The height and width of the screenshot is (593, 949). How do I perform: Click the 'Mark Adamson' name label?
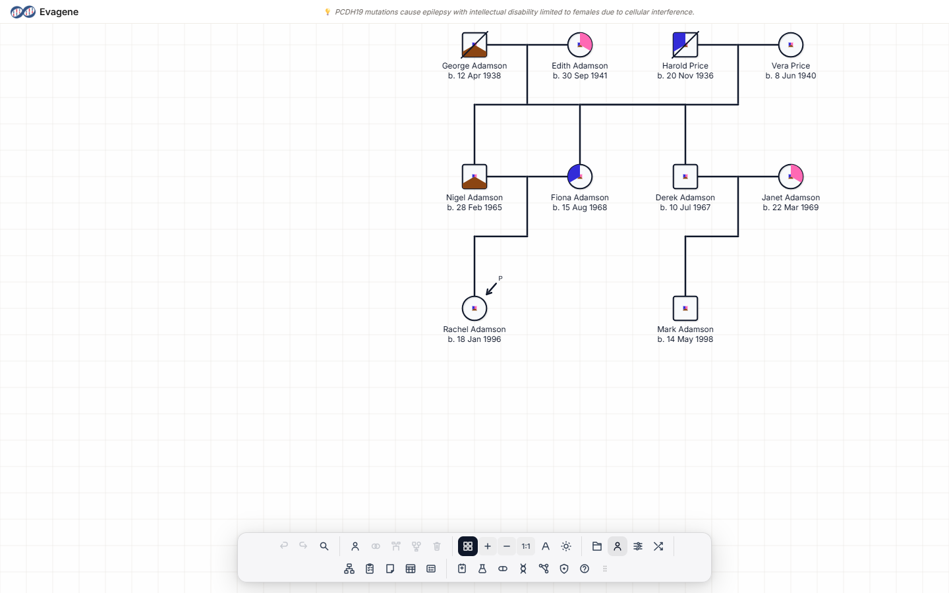(x=685, y=329)
